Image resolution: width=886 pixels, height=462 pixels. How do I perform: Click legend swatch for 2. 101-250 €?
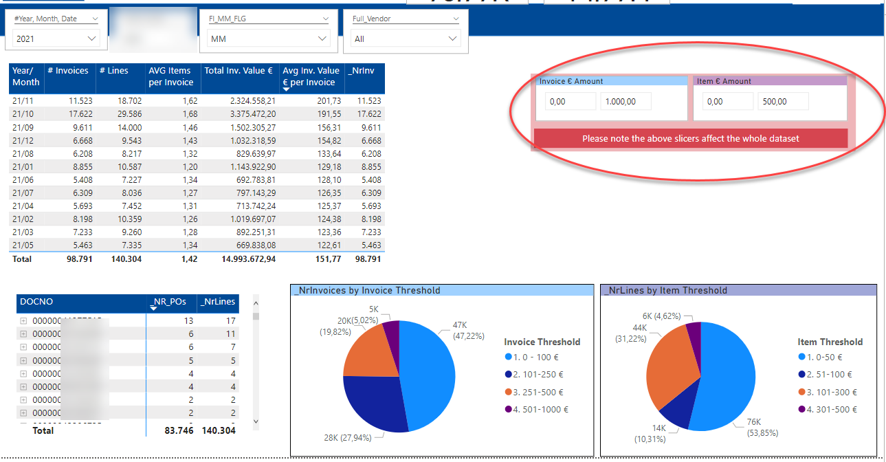pyautogui.click(x=508, y=375)
